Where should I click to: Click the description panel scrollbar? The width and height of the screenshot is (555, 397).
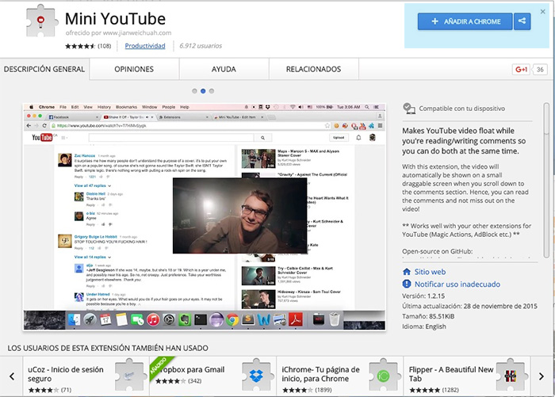tap(546, 181)
